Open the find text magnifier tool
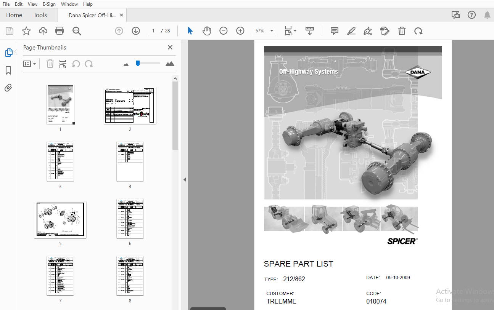Viewport: 494px width, 310px height. click(x=77, y=31)
